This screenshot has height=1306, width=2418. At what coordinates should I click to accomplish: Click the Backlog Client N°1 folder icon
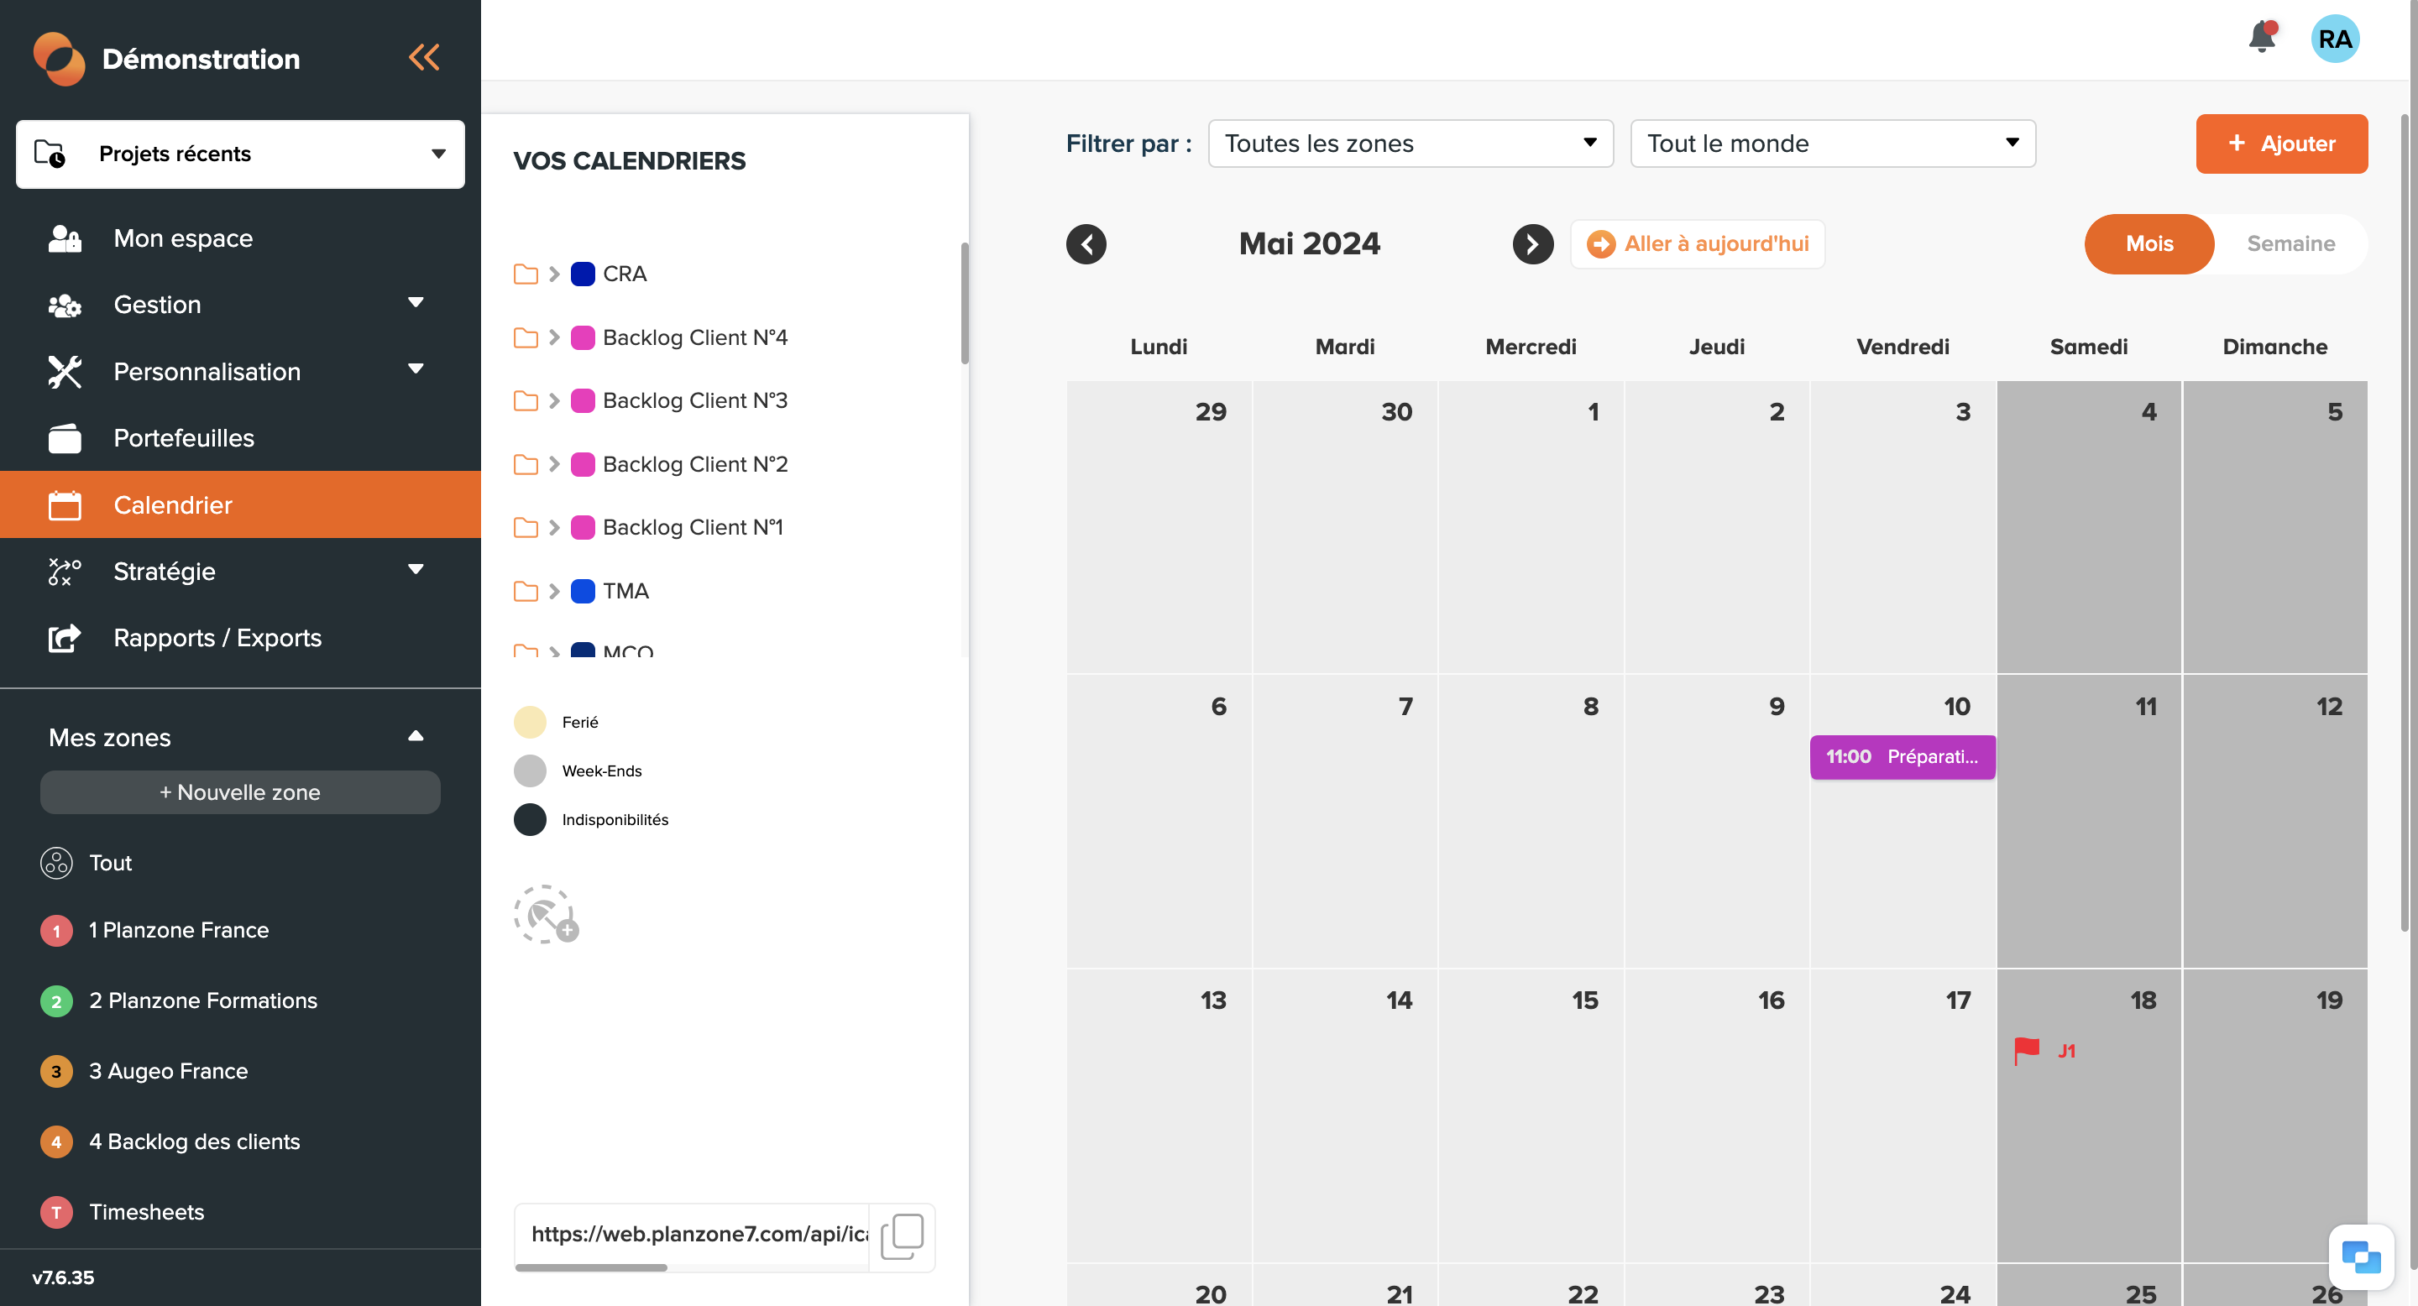coord(526,527)
